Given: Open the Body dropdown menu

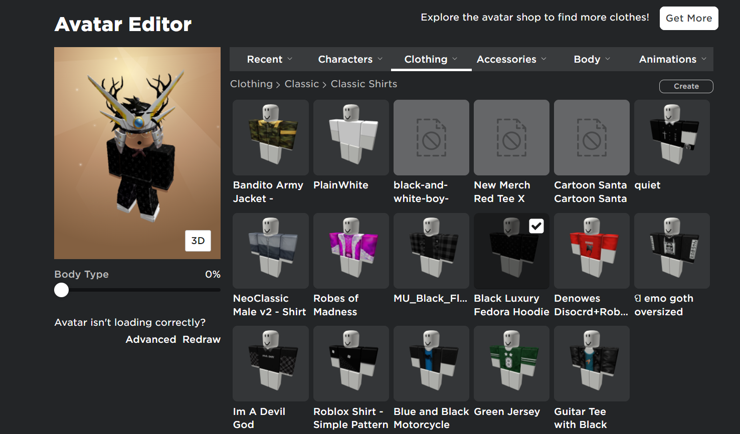Looking at the screenshot, I should click(x=592, y=59).
